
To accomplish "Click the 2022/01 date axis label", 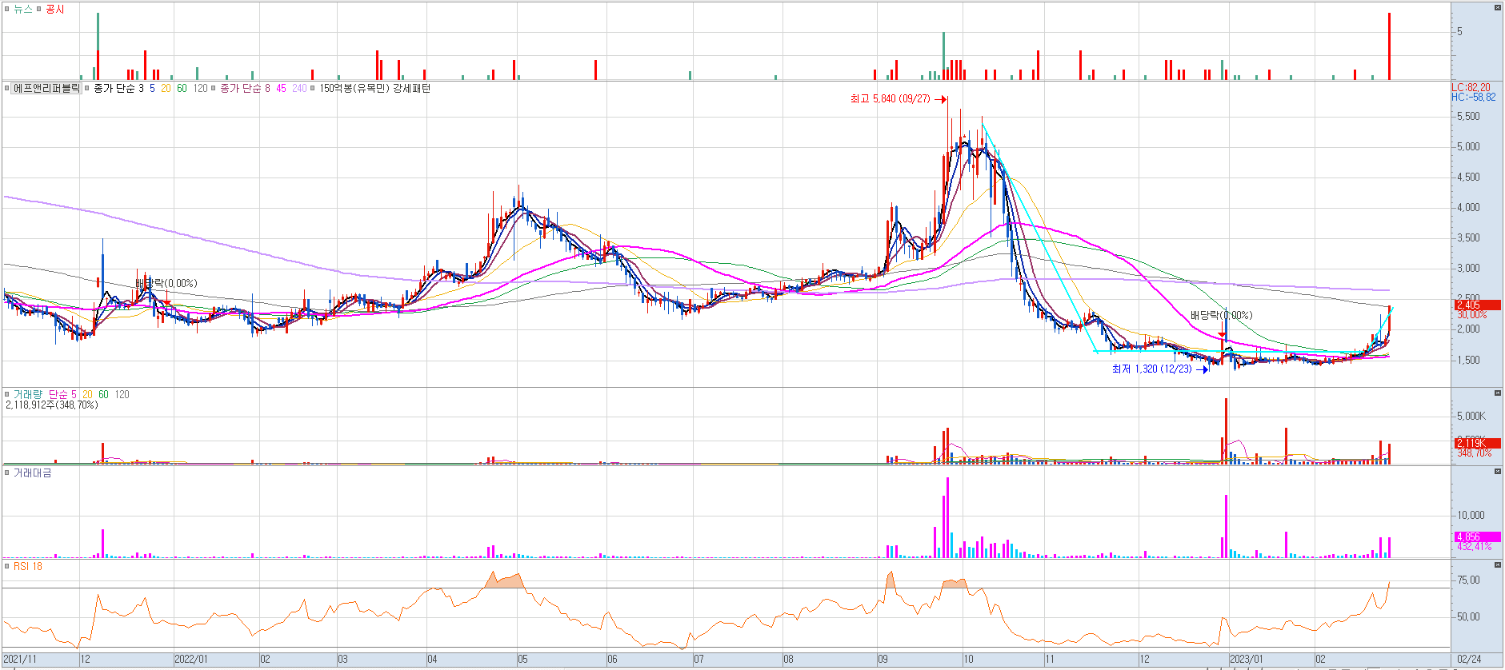I will 190,660.
